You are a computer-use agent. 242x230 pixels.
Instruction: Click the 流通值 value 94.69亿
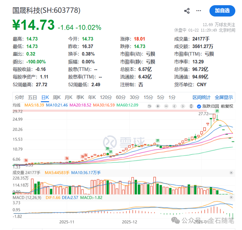[x=200, y=77]
